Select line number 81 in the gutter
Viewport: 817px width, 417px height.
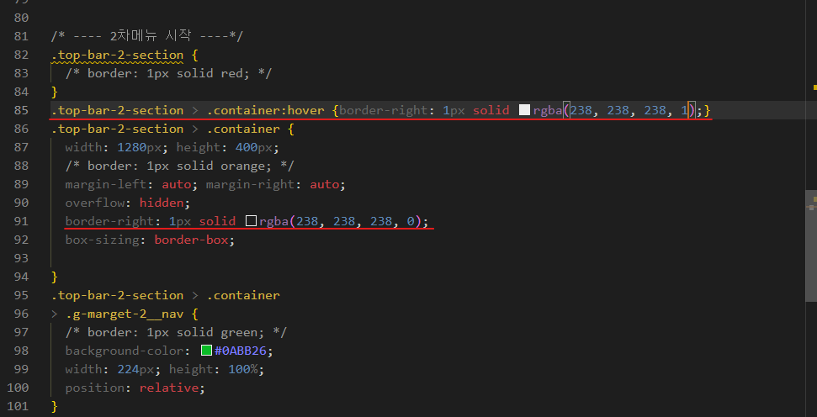pyautogui.click(x=21, y=36)
